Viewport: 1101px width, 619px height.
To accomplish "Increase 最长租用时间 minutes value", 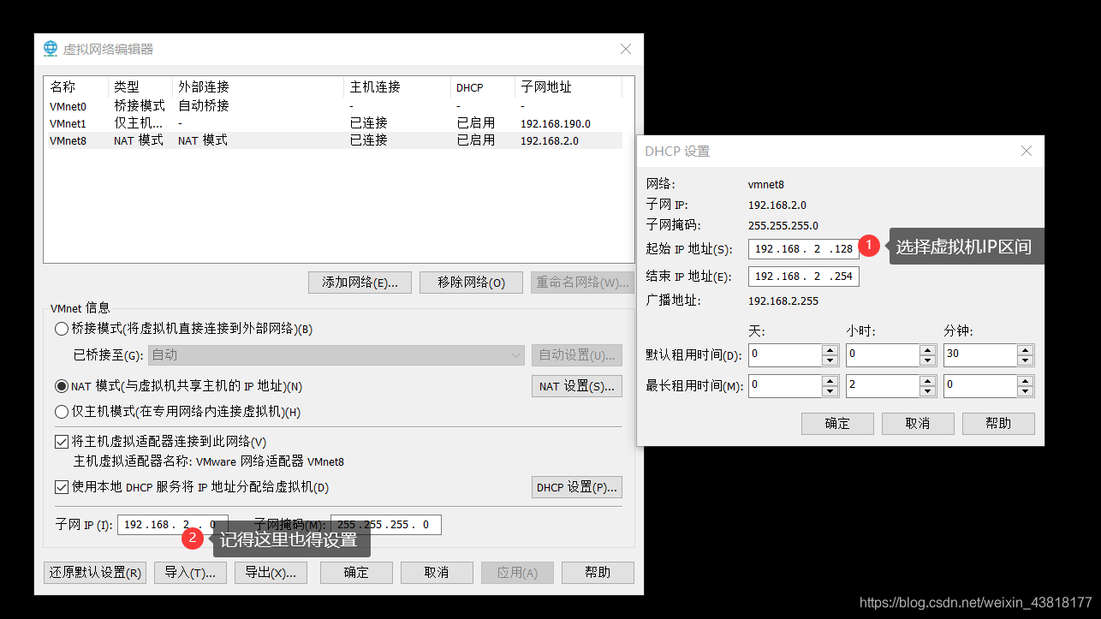I will pos(1025,381).
